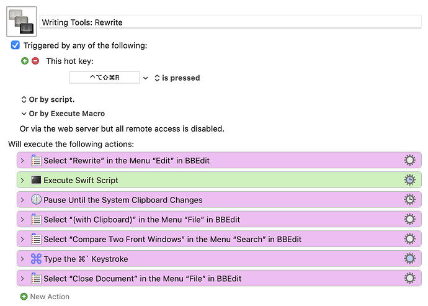Open the "is pressed" popup menu
The height and width of the screenshot is (306, 428).
point(177,78)
